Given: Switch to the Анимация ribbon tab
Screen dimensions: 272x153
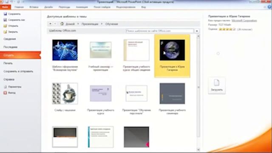Looking at the screenshot, I should coord(82,7).
